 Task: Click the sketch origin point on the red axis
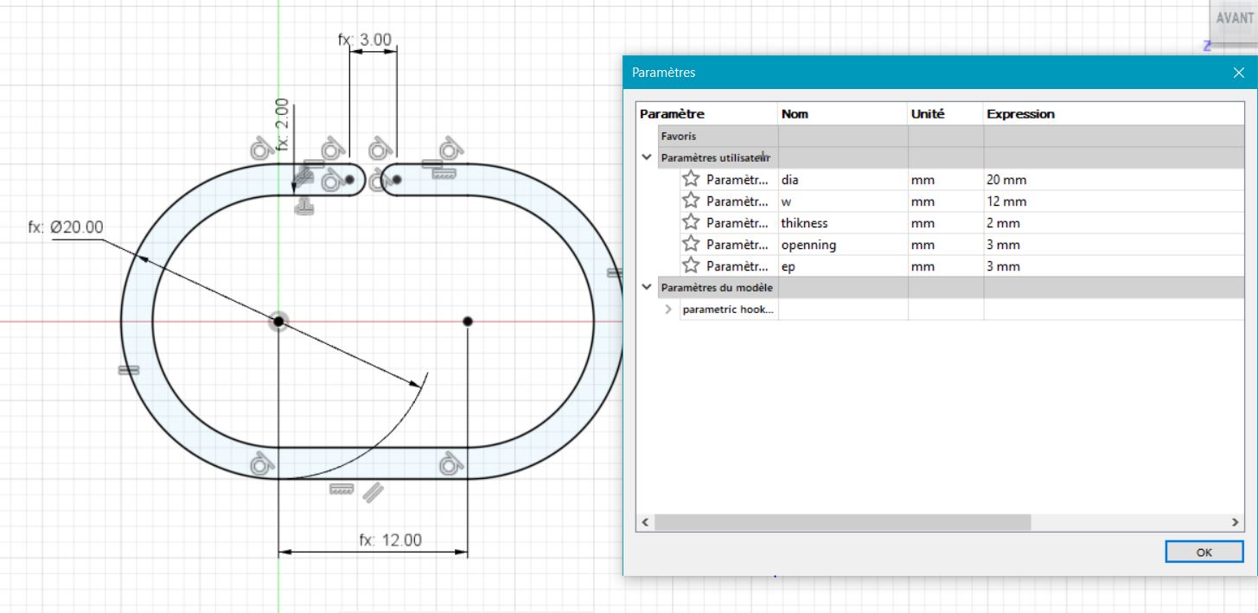point(278,322)
